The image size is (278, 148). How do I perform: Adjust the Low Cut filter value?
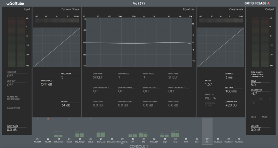tap(16, 83)
